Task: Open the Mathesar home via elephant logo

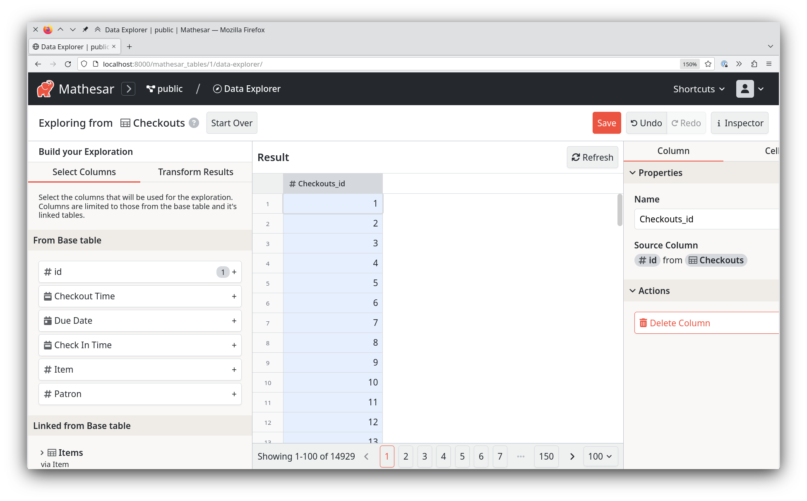Action: pos(46,89)
